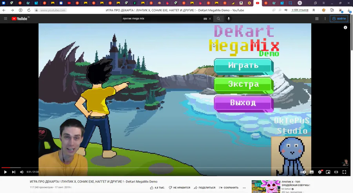Open Mr DeKart channel link
This screenshot has width=353, height=193.
point(286,189)
